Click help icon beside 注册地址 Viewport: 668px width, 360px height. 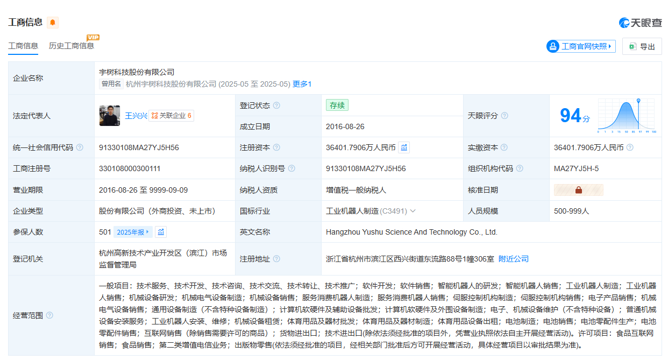[276, 259]
